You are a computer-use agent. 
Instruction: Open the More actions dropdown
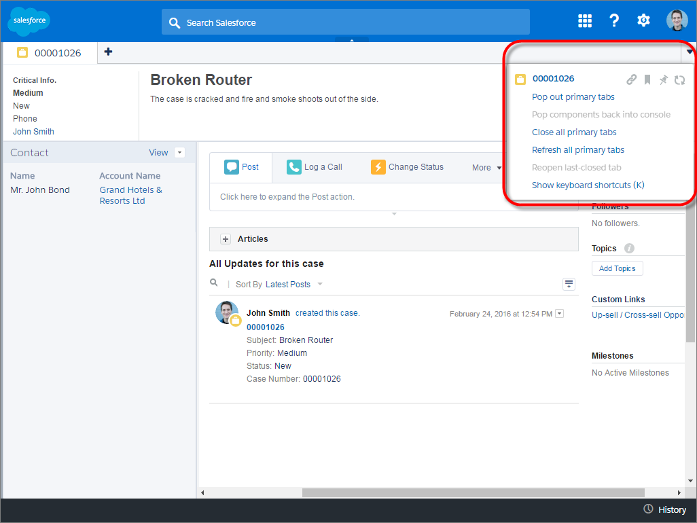486,168
